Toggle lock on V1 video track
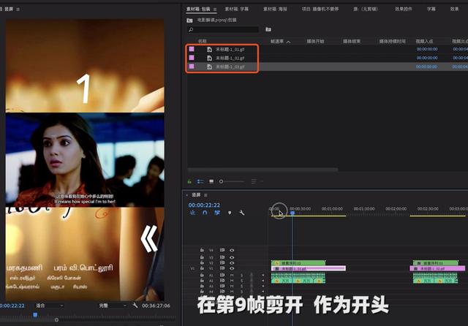The width and height of the screenshot is (468, 326). point(202,268)
